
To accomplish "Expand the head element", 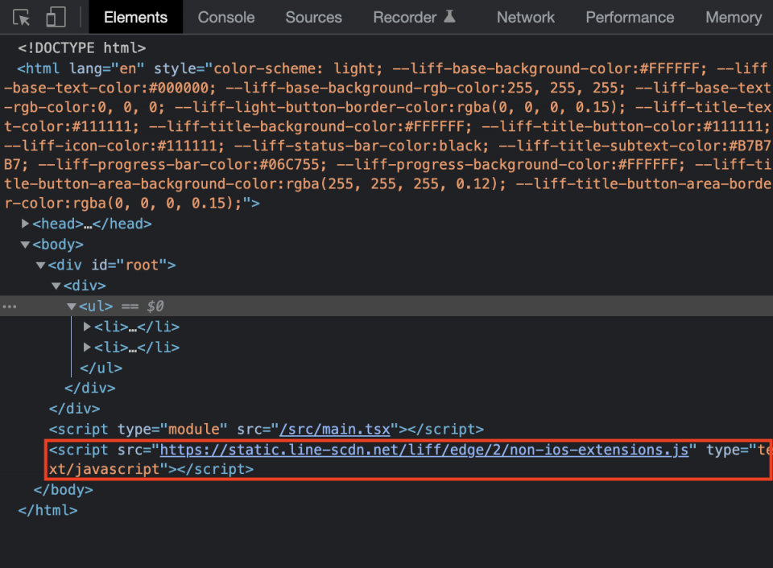I will click(25, 224).
